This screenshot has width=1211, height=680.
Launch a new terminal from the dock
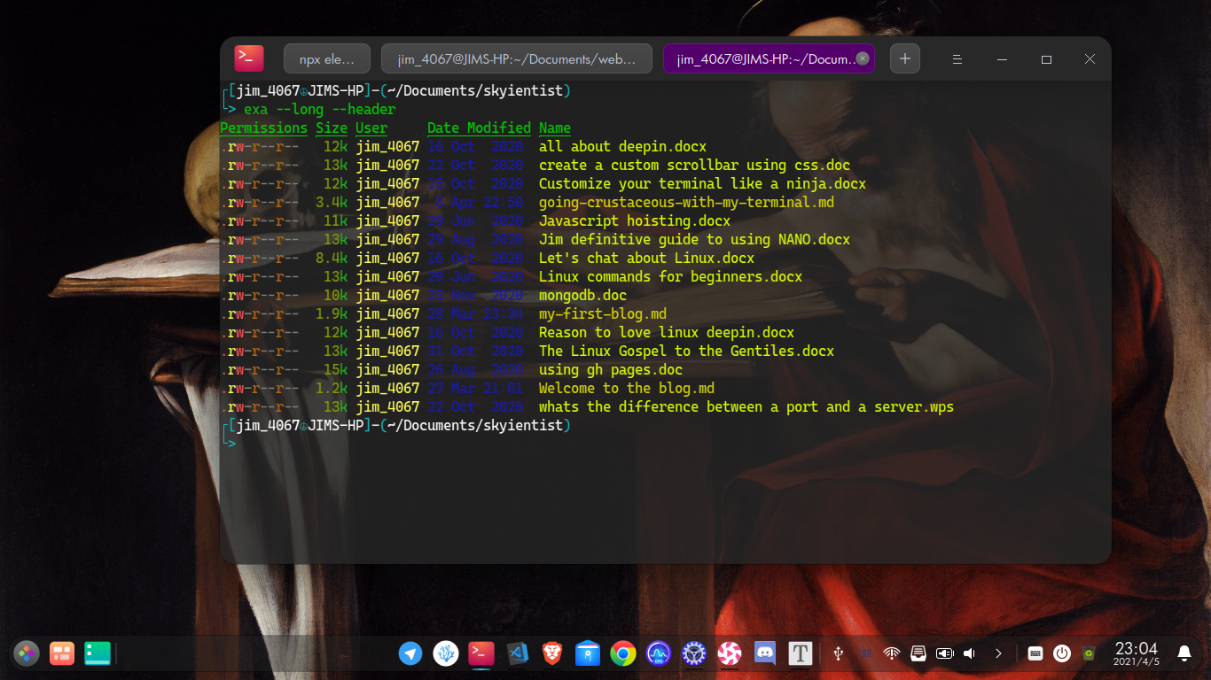[481, 653]
